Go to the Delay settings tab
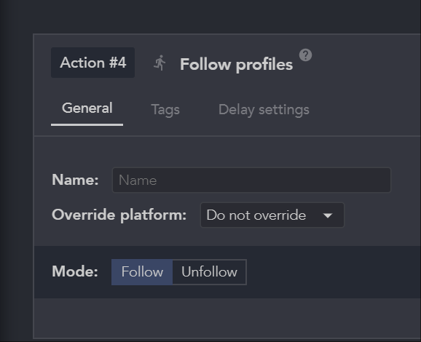Viewport: 421px width, 342px height. click(x=264, y=109)
